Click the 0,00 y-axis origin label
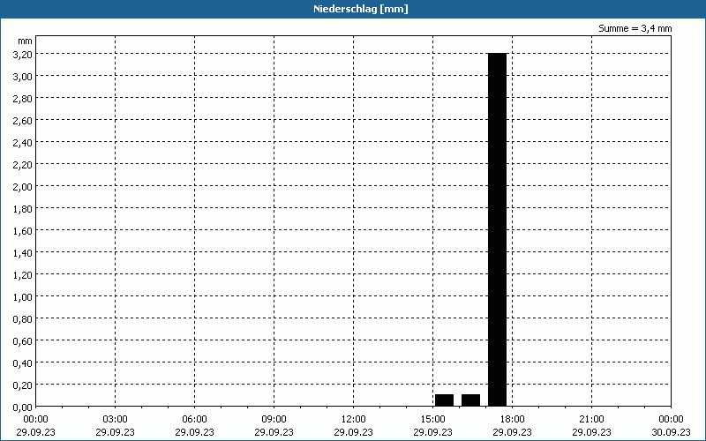This screenshot has width=706, height=441. [x=23, y=407]
